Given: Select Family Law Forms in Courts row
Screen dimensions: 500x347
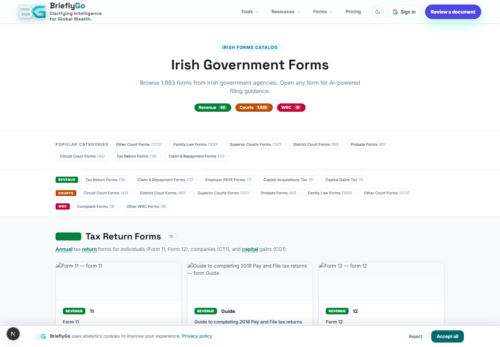Looking at the screenshot, I should pyautogui.click(x=330, y=193).
